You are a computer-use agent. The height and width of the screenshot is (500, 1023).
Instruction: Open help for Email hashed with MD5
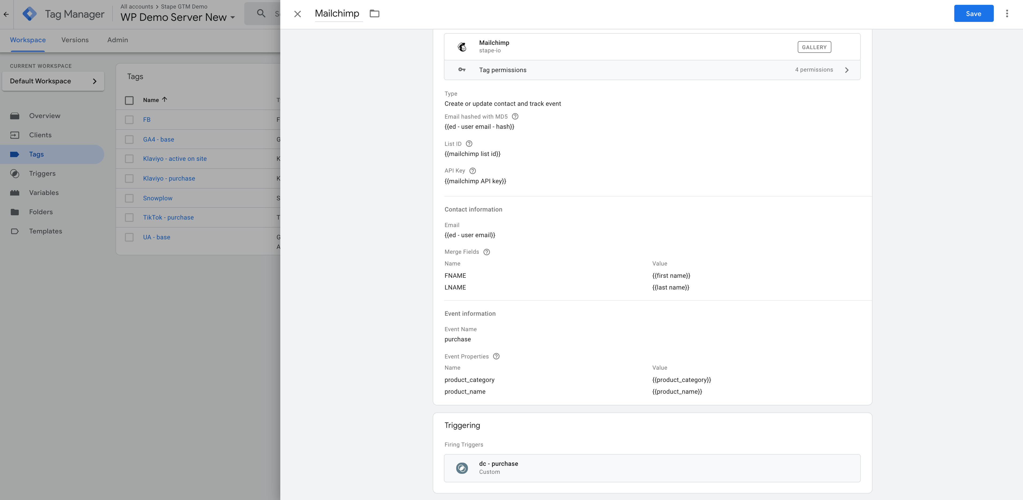(515, 116)
